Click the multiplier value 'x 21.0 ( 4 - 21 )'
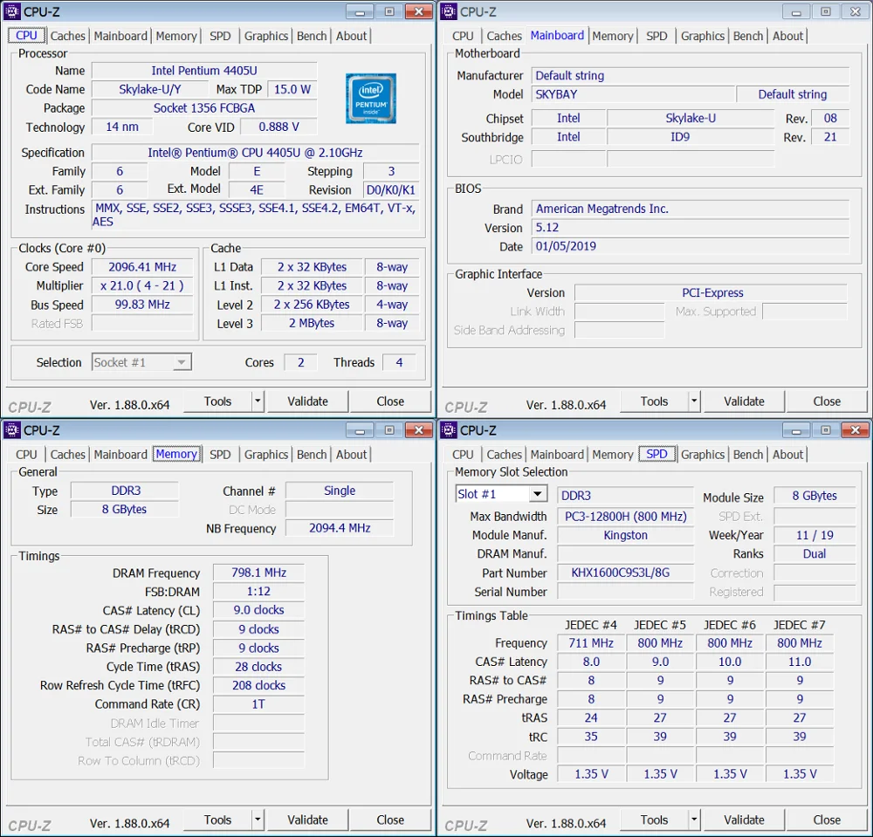873x837 pixels. click(x=142, y=285)
